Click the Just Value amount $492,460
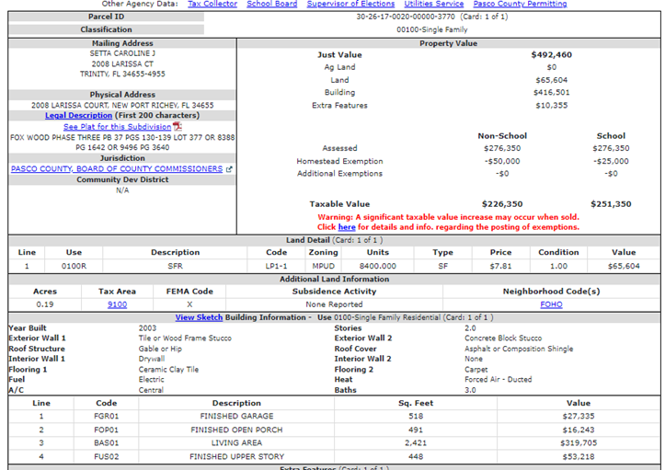The width and height of the screenshot is (665, 470). [x=551, y=54]
